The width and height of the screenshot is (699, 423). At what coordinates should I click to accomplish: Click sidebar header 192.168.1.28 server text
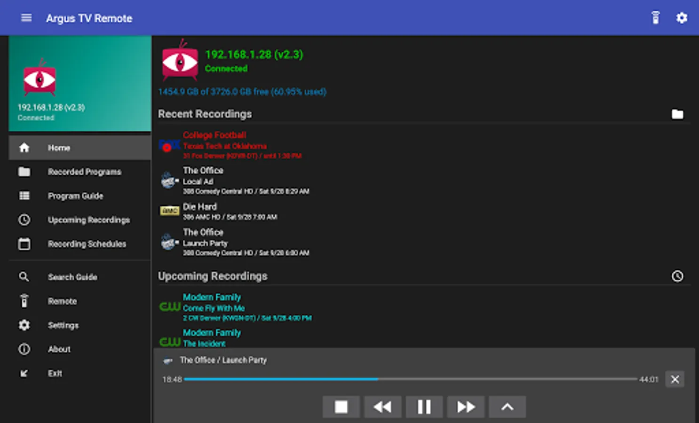[x=51, y=107]
